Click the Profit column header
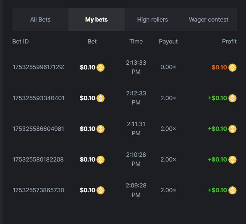The image size is (246, 224). tap(229, 42)
